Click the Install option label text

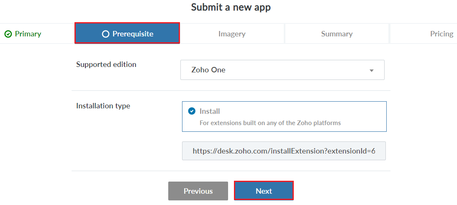click(210, 111)
